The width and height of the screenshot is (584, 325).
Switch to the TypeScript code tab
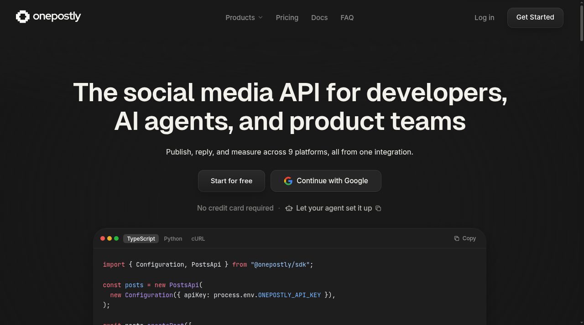tap(141, 238)
